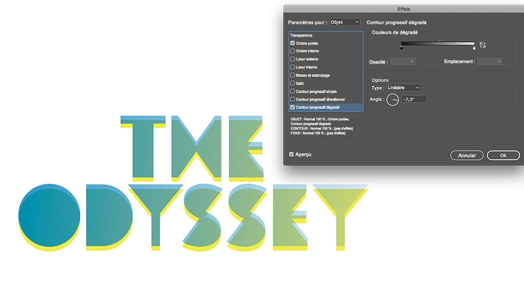Select the gradient midpoint diamond marker

[439, 40]
